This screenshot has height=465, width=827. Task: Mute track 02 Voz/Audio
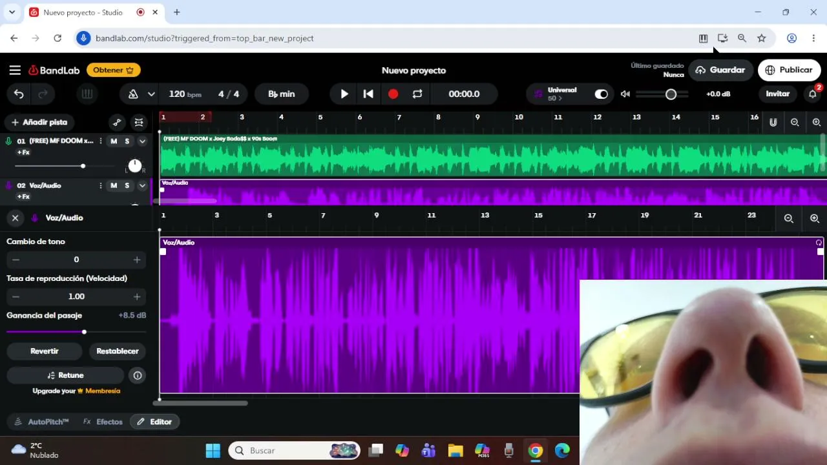click(114, 186)
